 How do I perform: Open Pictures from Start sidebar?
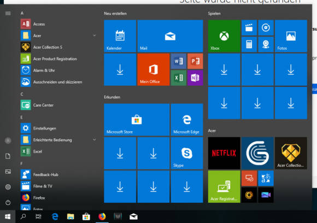click(x=8, y=172)
